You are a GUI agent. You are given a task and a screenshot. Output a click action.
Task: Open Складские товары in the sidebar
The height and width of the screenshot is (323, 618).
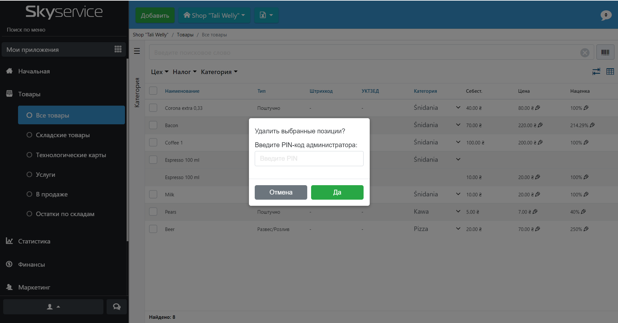(x=62, y=135)
